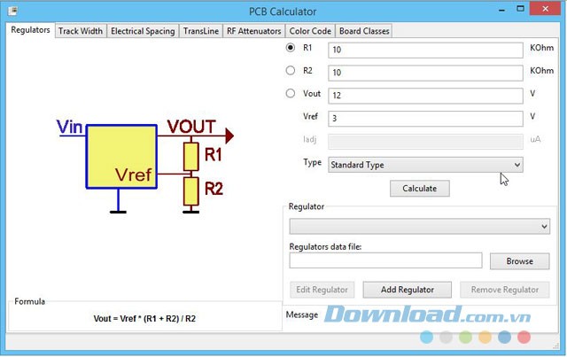The height and width of the screenshot is (357, 567).
Task: Open the RF Attenuators tab
Action: 254,31
